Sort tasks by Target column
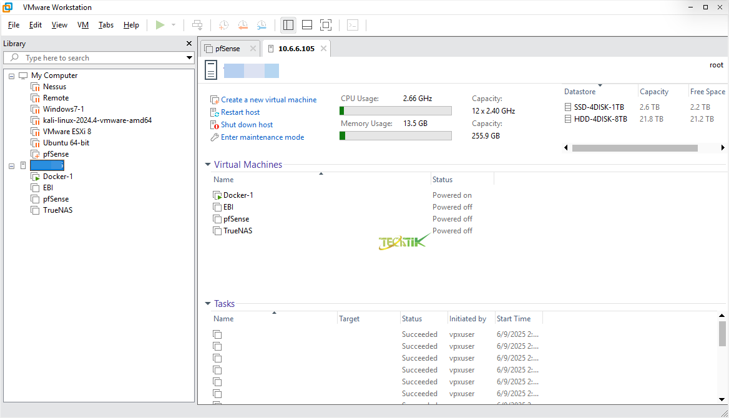Image resolution: width=729 pixels, height=418 pixels. [x=349, y=319]
